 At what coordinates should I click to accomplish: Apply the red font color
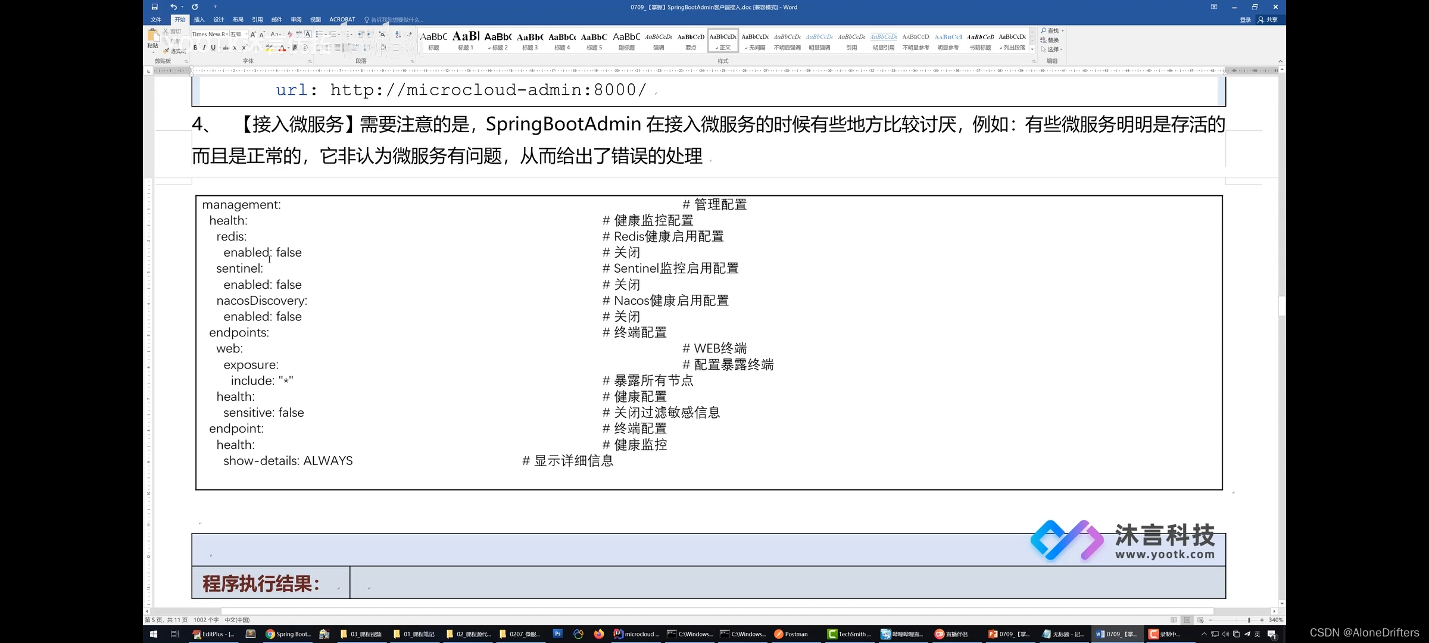tap(282, 48)
